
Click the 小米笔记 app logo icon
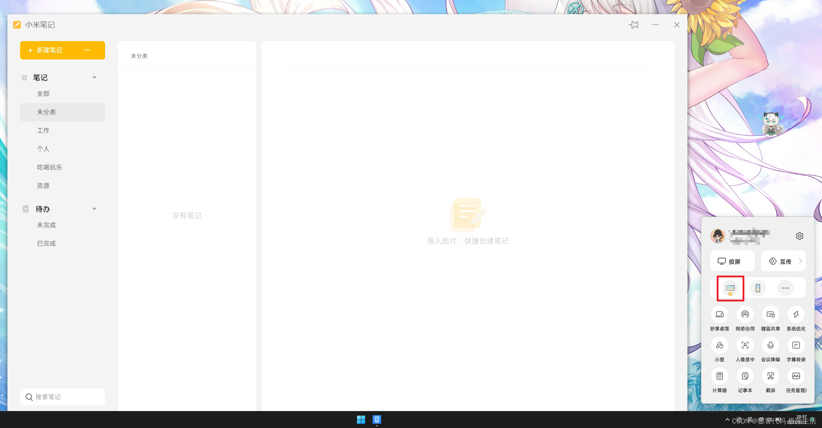(17, 25)
